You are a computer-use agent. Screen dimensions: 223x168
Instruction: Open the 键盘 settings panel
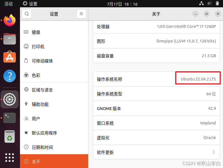pos(54,32)
